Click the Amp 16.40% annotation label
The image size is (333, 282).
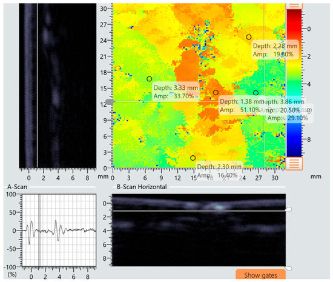[217, 175]
